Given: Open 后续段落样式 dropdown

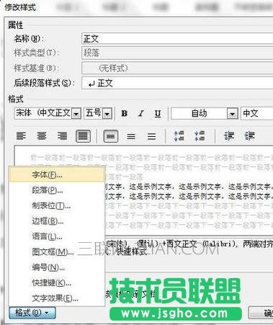Looking at the screenshot, I should point(177,83).
